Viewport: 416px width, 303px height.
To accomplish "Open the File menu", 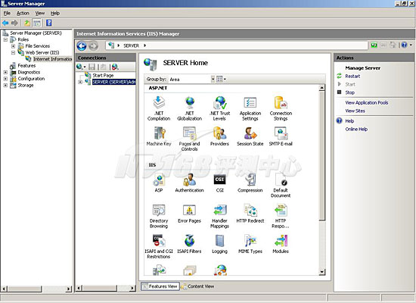I will [7, 14].
